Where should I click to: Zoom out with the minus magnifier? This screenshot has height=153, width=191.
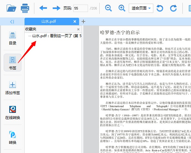tap(108, 8)
